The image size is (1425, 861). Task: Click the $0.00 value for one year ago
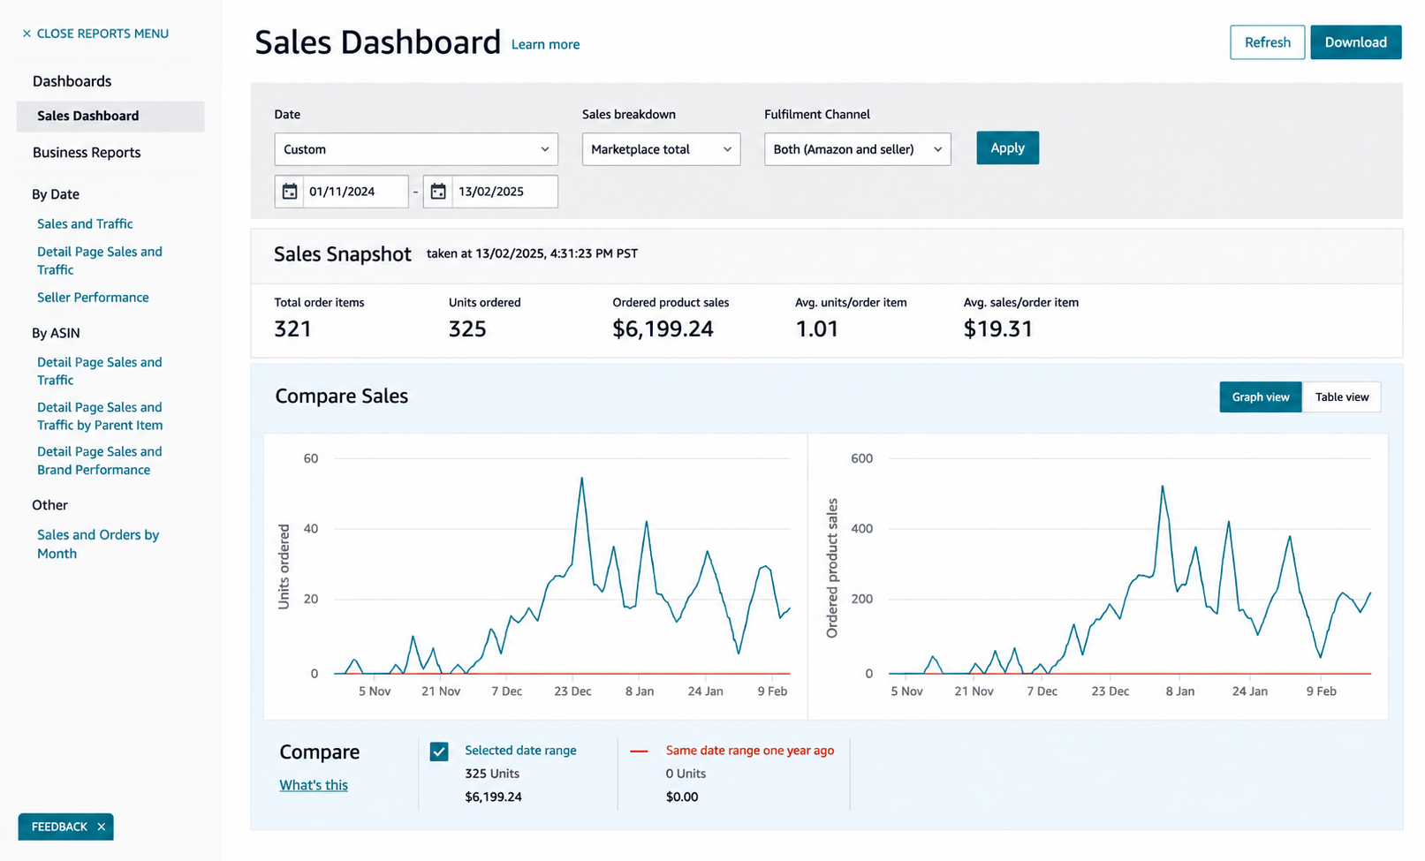[x=682, y=797]
